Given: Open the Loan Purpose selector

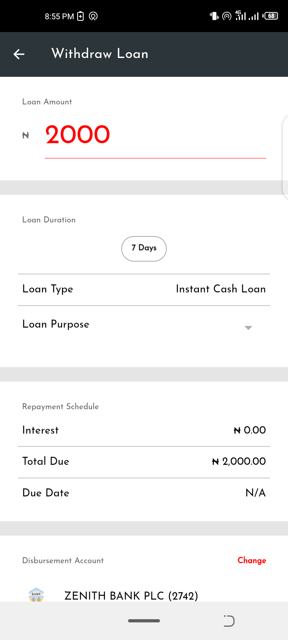Looking at the screenshot, I should click(136, 324).
